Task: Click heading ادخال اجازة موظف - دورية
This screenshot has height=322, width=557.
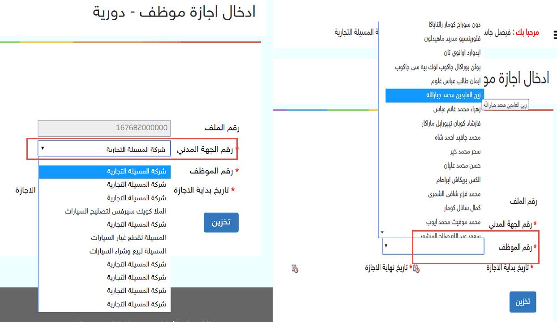Action: point(174,12)
